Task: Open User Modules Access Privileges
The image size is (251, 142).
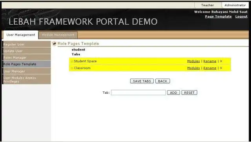Action: [x=26, y=80]
